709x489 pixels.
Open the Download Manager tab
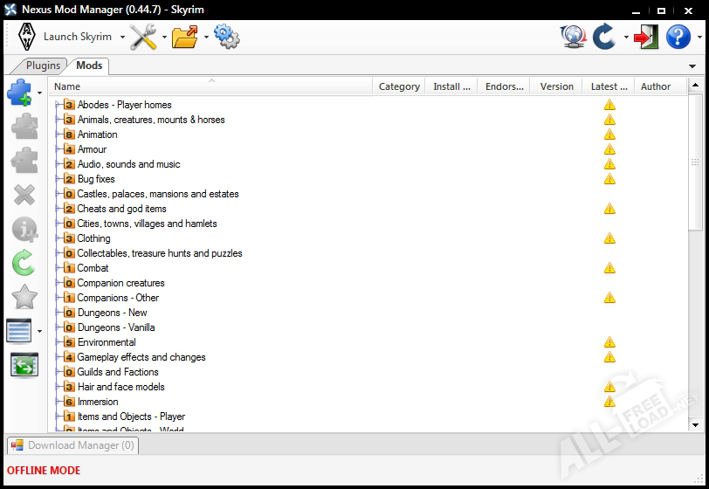click(x=72, y=445)
